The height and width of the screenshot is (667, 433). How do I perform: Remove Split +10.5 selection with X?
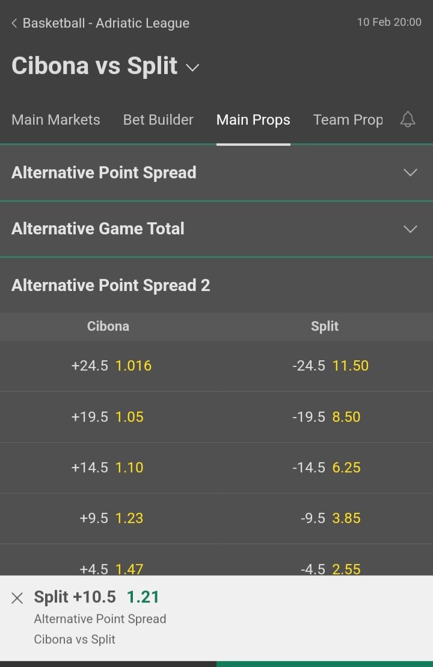[17, 598]
